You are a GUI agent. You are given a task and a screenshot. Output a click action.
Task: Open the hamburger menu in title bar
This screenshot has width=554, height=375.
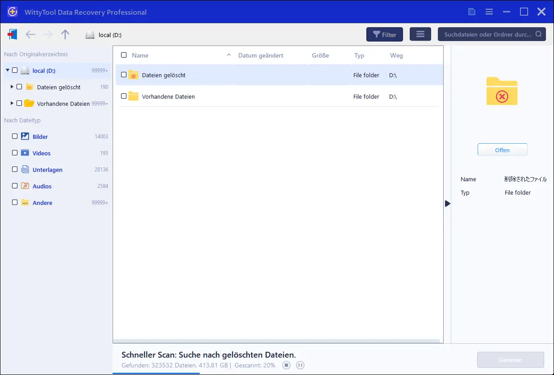click(489, 12)
